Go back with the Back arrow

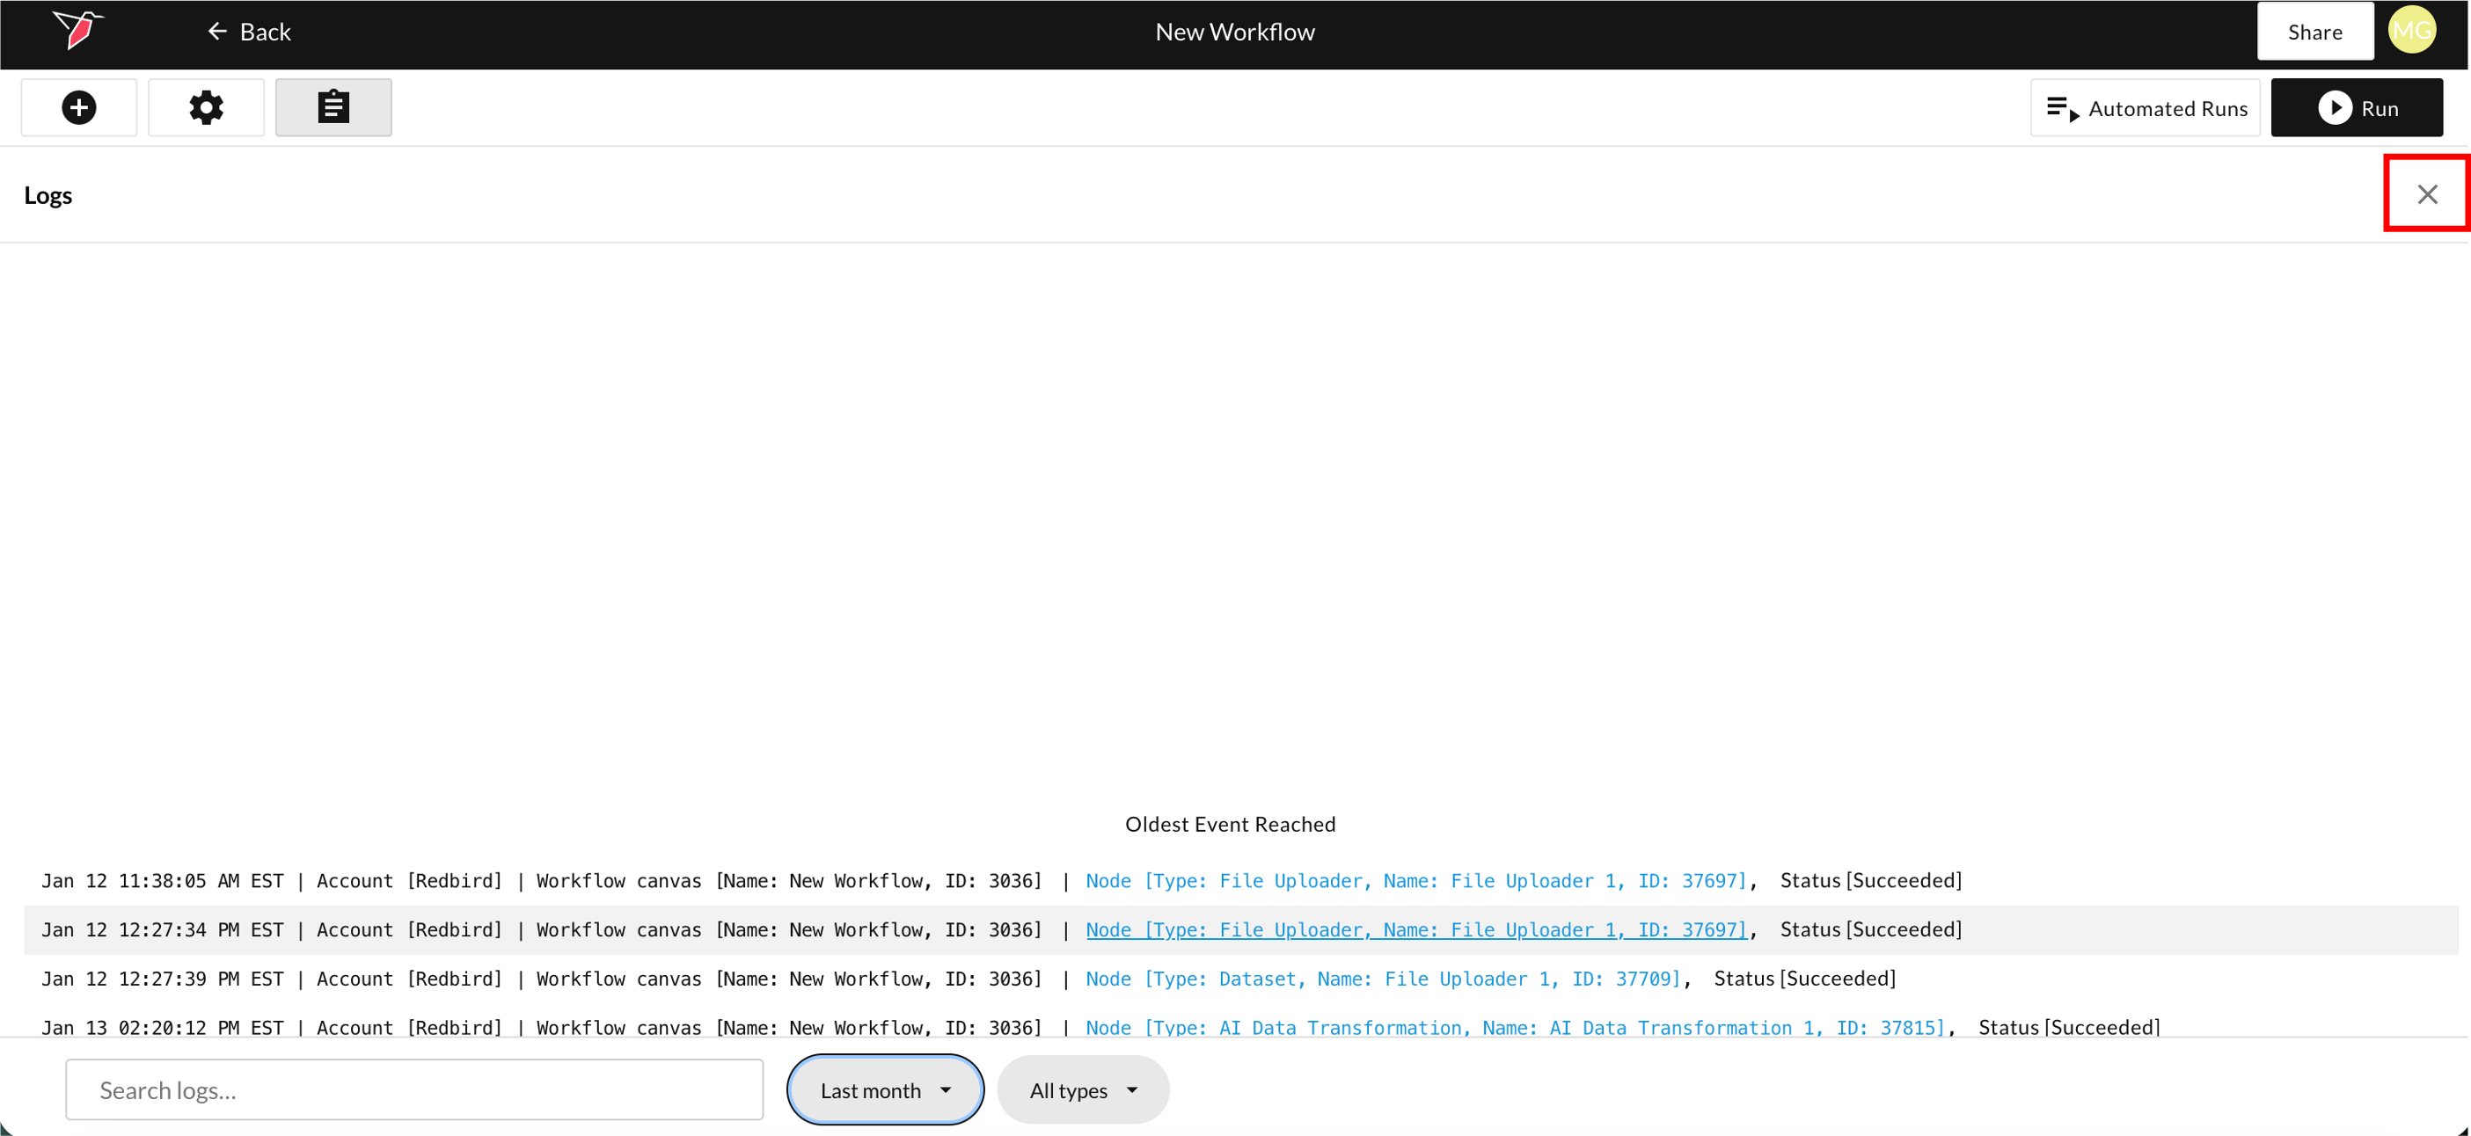[x=250, y=32]
